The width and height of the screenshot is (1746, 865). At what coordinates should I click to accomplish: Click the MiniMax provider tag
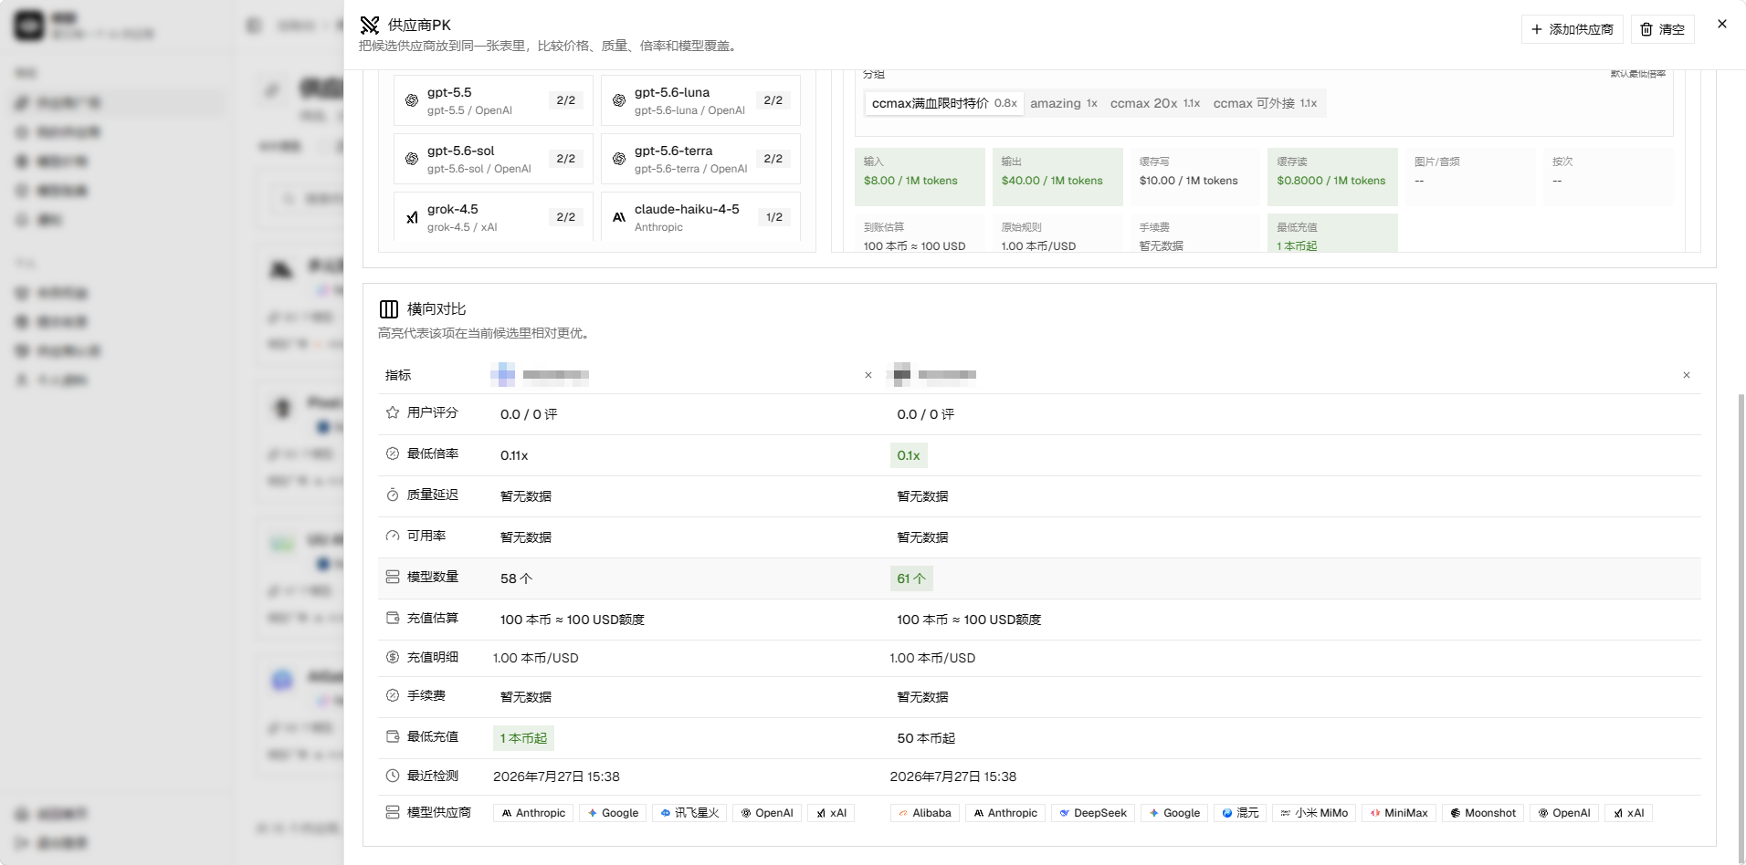[1399, 813]
